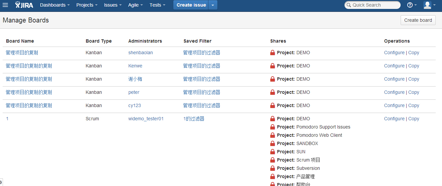Expand the Agile menu
442x186 pixels.
point(136,5)
